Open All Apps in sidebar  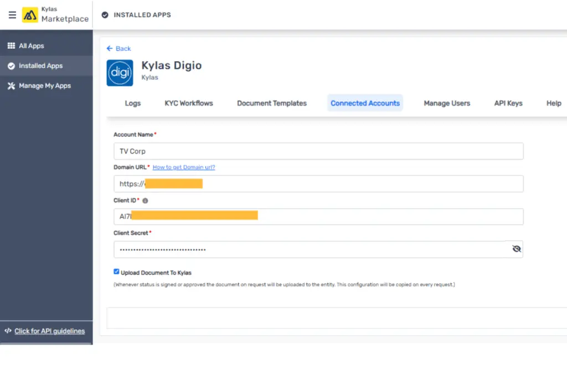pos(47,46)
